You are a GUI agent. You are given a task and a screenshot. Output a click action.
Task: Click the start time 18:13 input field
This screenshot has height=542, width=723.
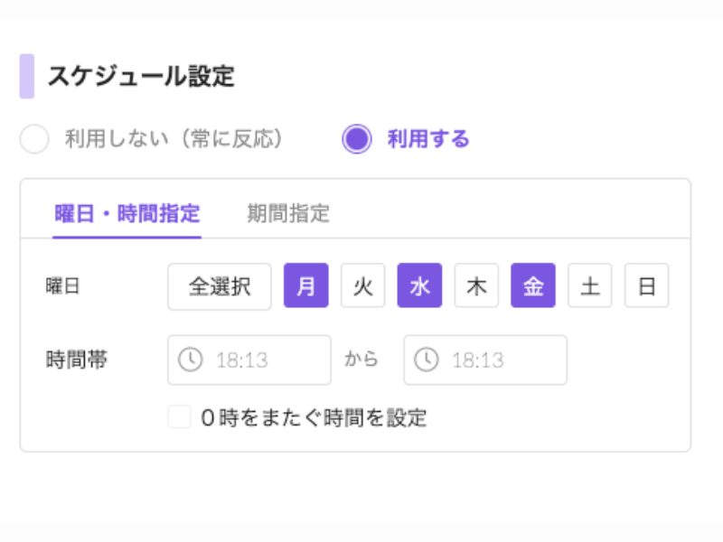[249, 360]
